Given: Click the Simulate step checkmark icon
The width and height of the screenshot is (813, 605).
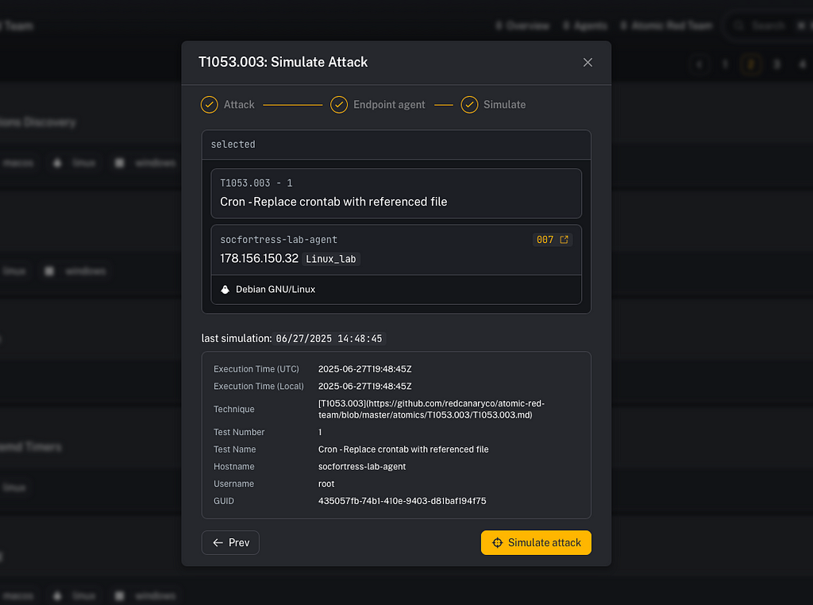Looking at the screenshot, I should pyautogui.click(x=469, y=105).
